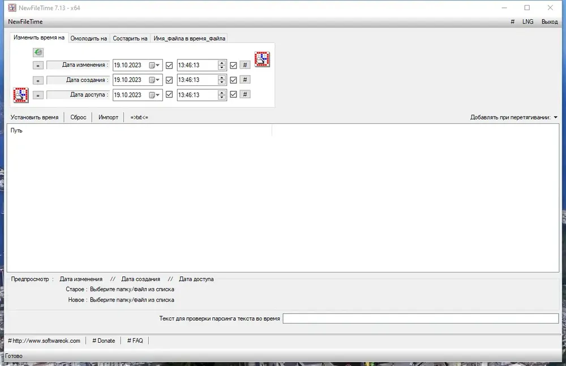The height and width of the screenshot is (366, 566).
Task: Open calendar dropdown for Дата доступа
Action: click(155, 95)
